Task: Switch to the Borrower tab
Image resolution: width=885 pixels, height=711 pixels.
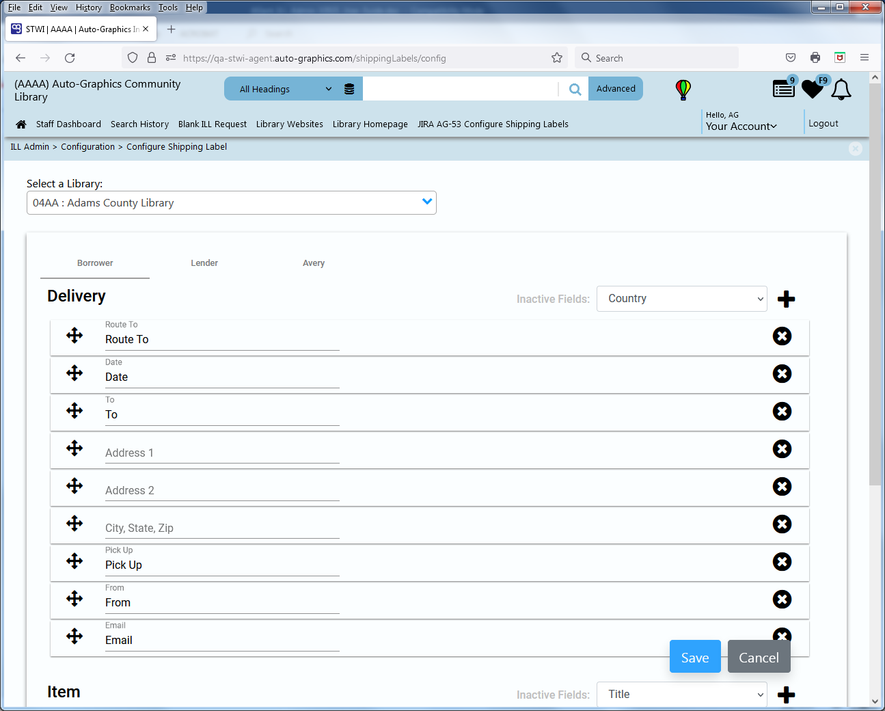Action: [95, 263]
